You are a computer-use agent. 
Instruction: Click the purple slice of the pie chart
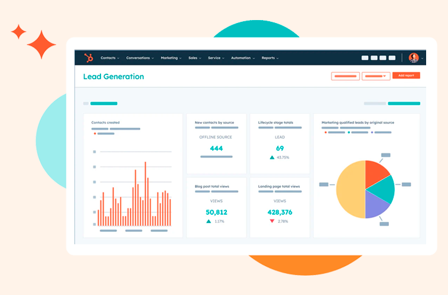[x=376, y=204]
